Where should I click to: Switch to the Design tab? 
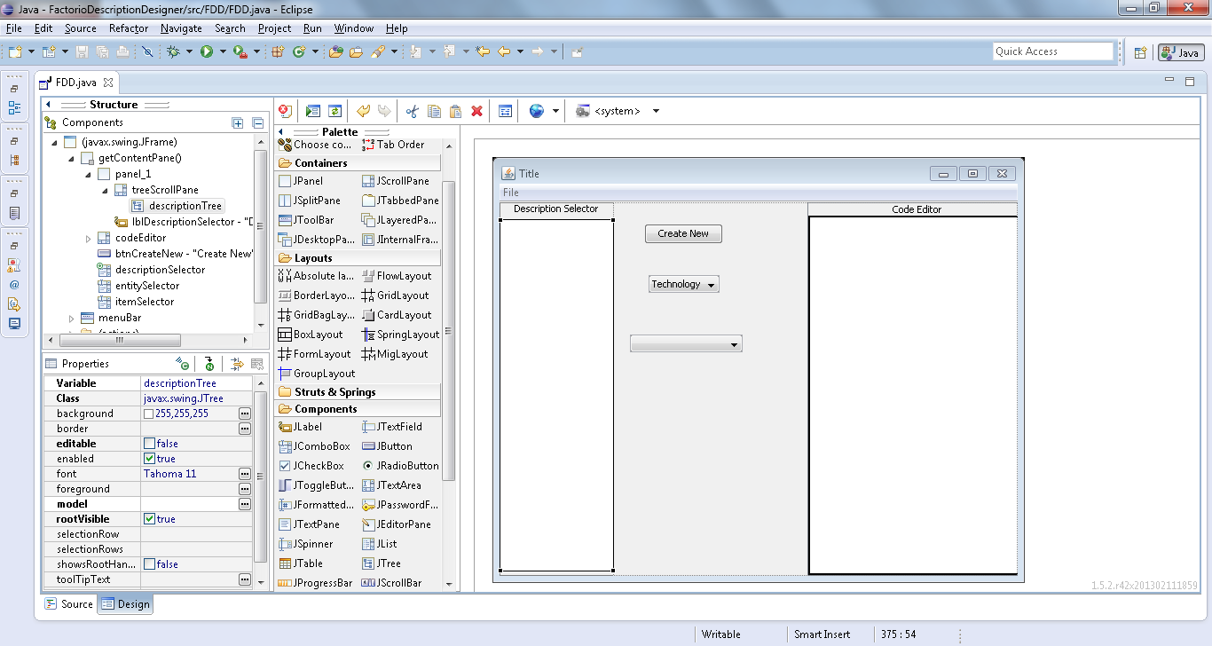pos(125,604)
